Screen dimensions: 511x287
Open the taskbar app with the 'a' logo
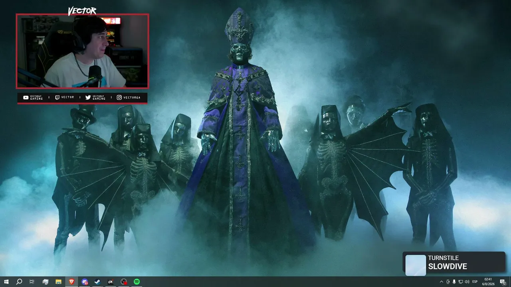111,282
